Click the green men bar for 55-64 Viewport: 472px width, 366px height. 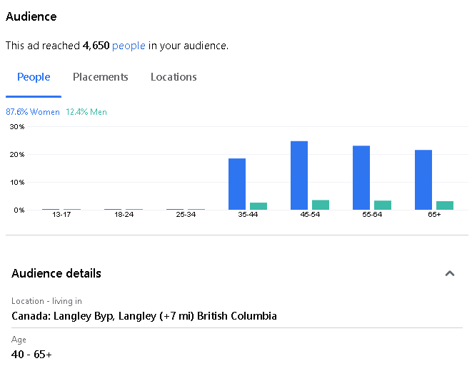[383, 205]
